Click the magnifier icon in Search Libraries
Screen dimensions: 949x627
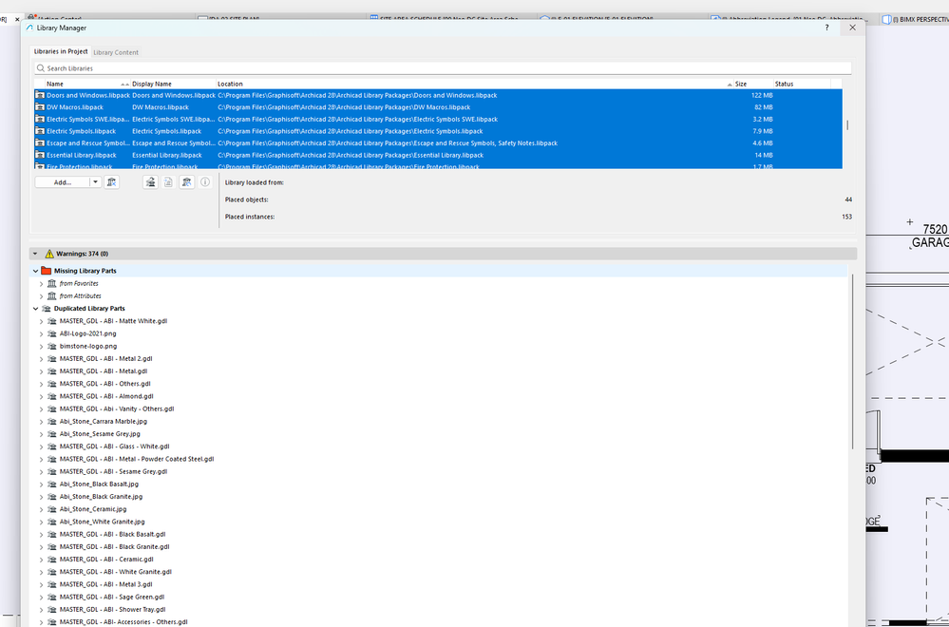(x=41, y=68)
